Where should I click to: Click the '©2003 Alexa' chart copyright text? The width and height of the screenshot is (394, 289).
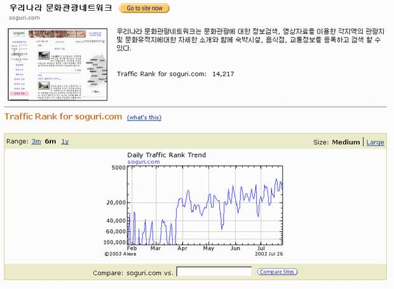tap(121, 253)
